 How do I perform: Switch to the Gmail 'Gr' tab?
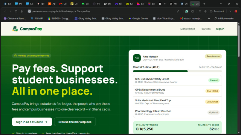pos(63,4)
